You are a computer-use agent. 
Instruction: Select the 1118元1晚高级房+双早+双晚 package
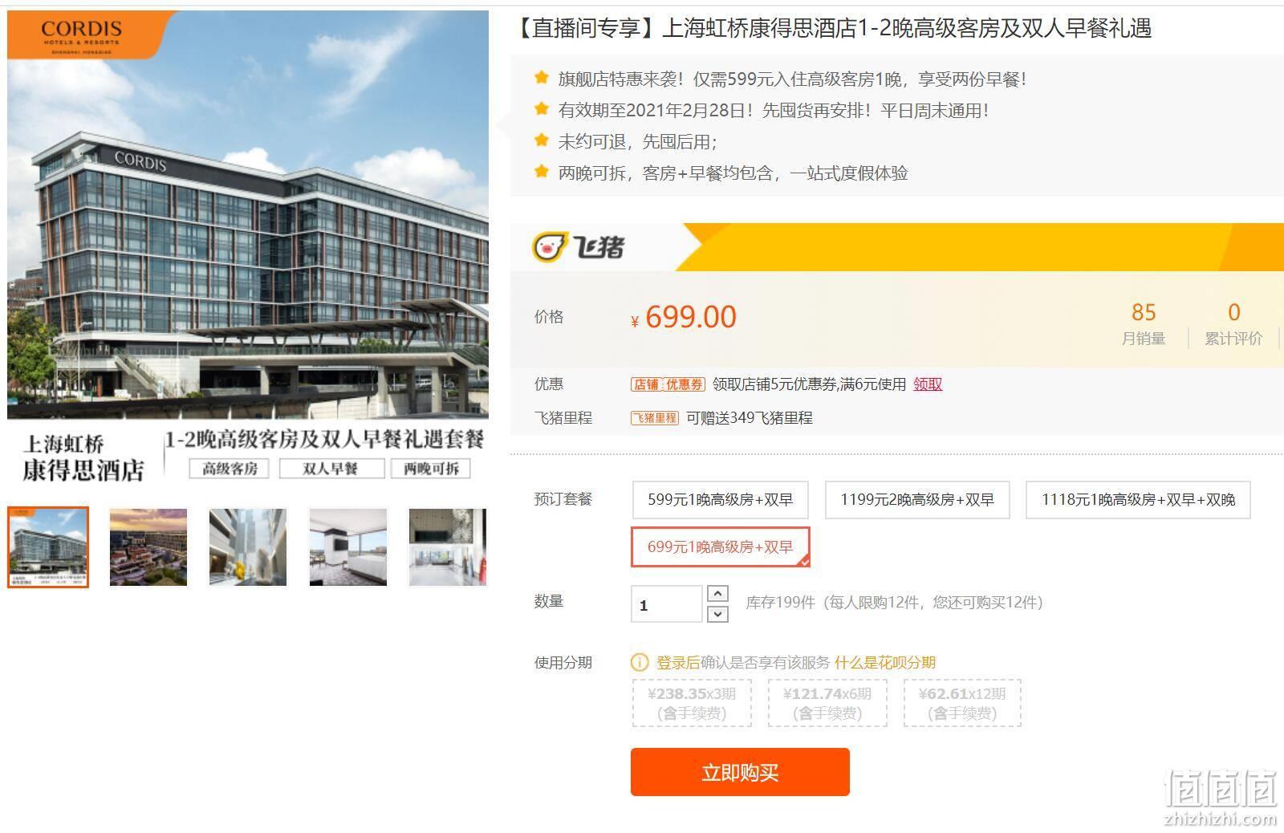coord(1138,500)
